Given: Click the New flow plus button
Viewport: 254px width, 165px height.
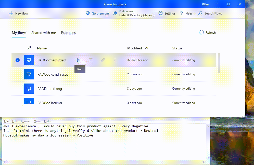Looking at the screenshot, I should 11,13.
